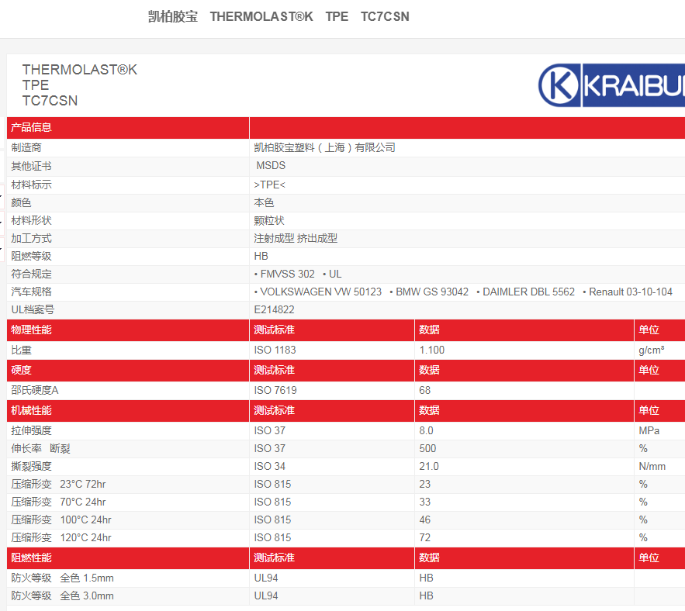Select 'Renault 03-10-104' specification

pos(631,292)
